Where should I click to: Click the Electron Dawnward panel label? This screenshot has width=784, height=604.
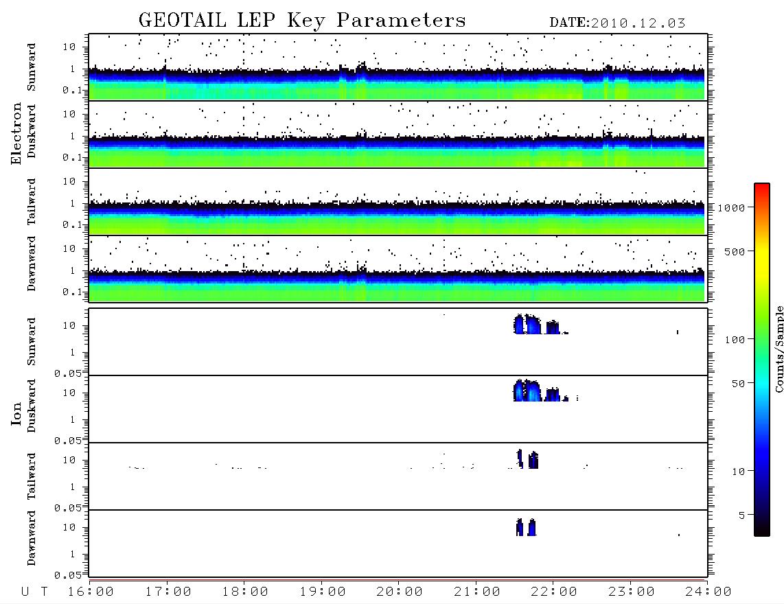tap(32, 264)
